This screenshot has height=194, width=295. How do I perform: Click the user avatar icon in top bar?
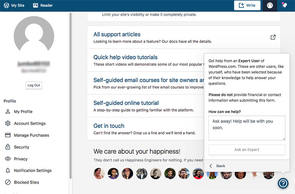coord(269,5)
